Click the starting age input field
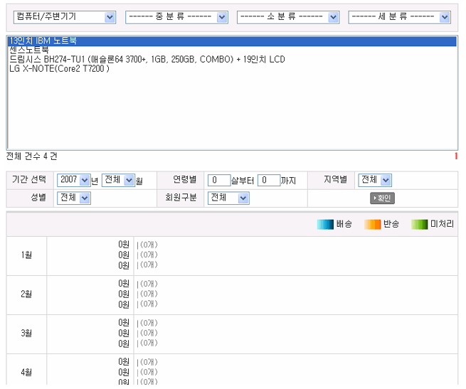 point(219,181)
